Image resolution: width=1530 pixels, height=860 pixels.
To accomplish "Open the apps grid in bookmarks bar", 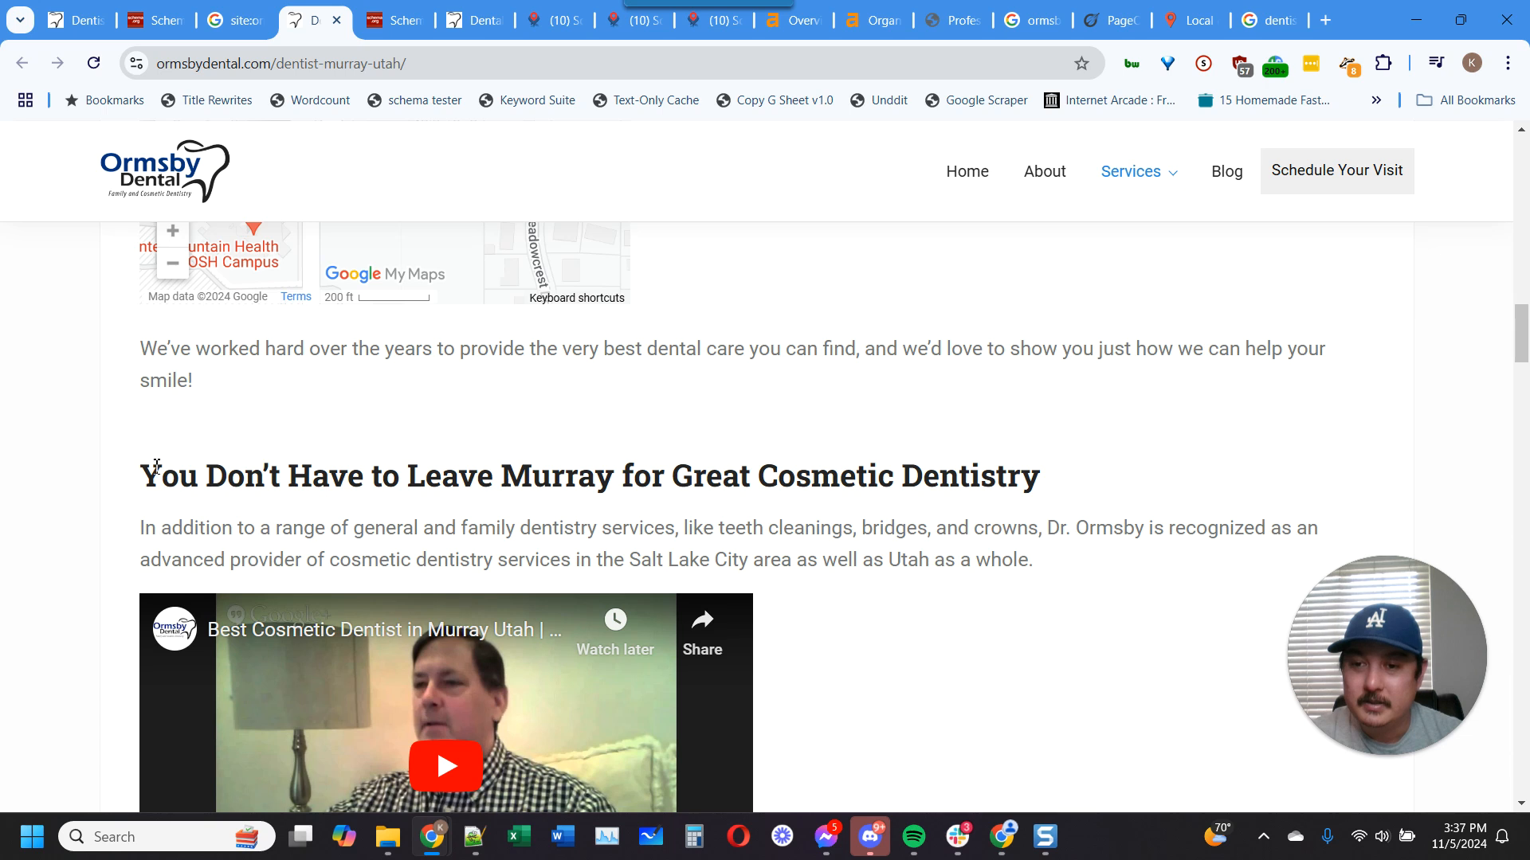I will pos(25,100).
